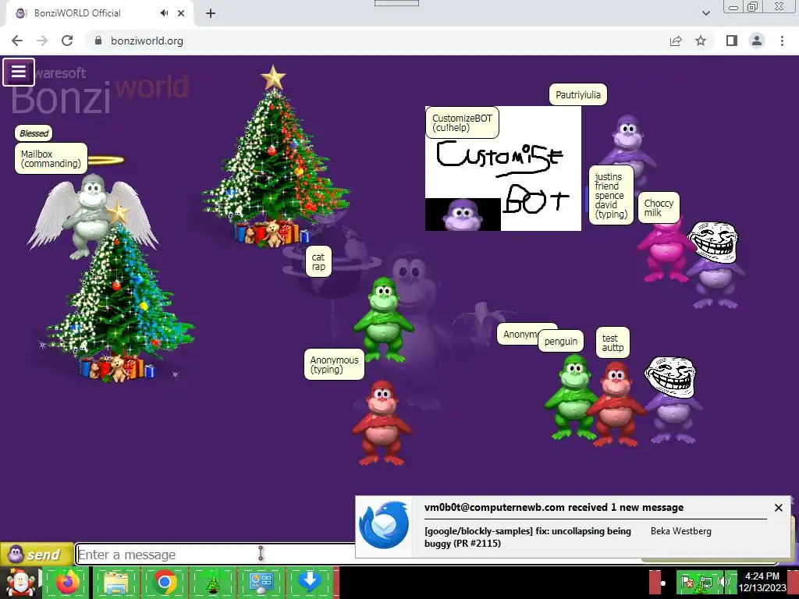Open the clock showing 4:24 PM
This screenshot has width=799, height=599.
tap(763, 582)
